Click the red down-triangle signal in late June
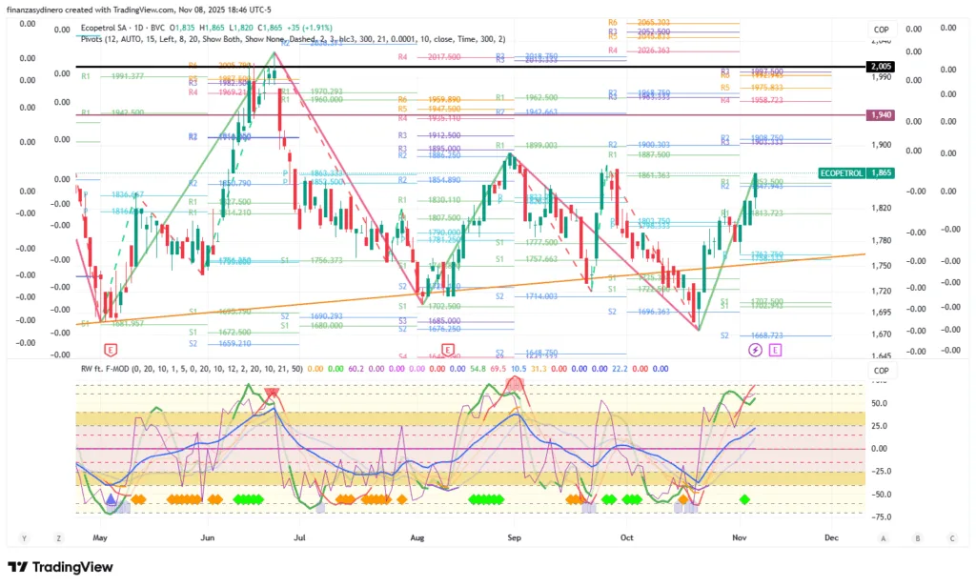This screenshot has width=976, height=587. [273, 392]
